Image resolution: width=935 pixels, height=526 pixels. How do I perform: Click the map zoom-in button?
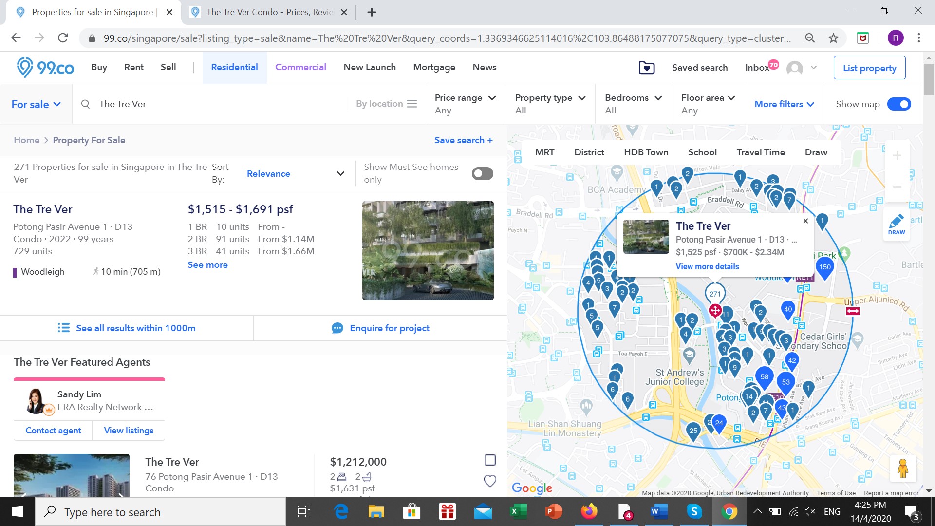897,155
